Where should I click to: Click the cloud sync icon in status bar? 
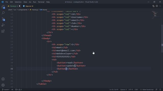point(12,89)
